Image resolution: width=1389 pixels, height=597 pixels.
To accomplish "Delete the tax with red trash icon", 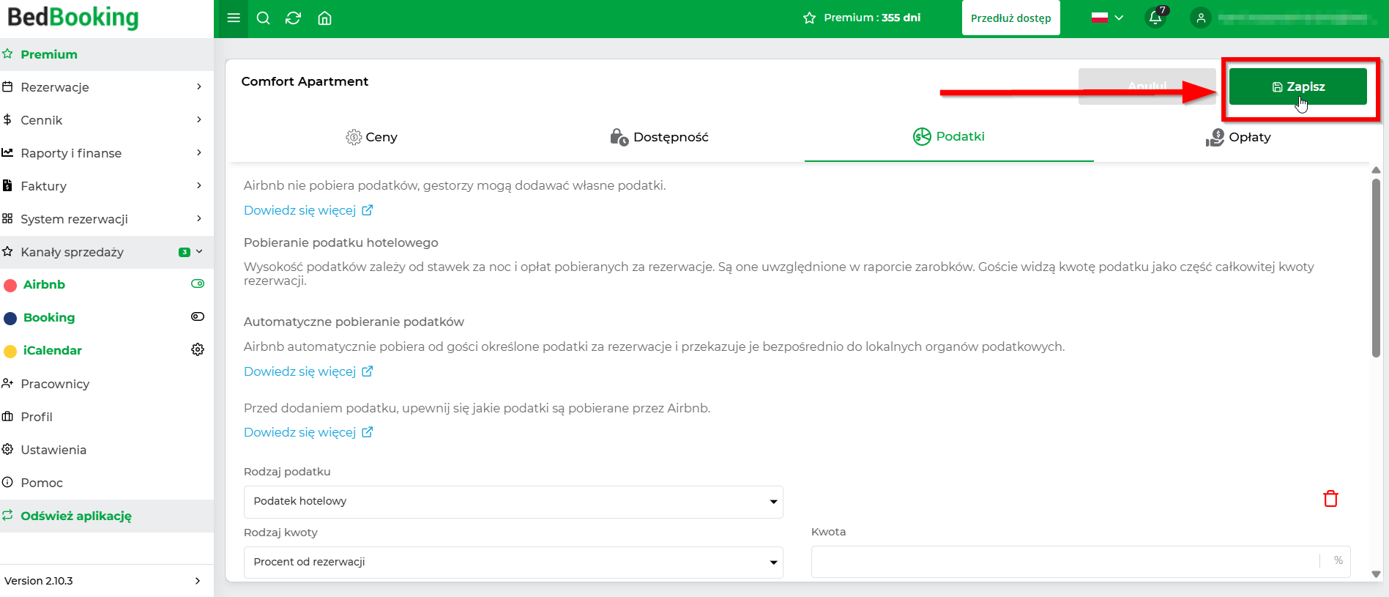I will coord(1330,499).
